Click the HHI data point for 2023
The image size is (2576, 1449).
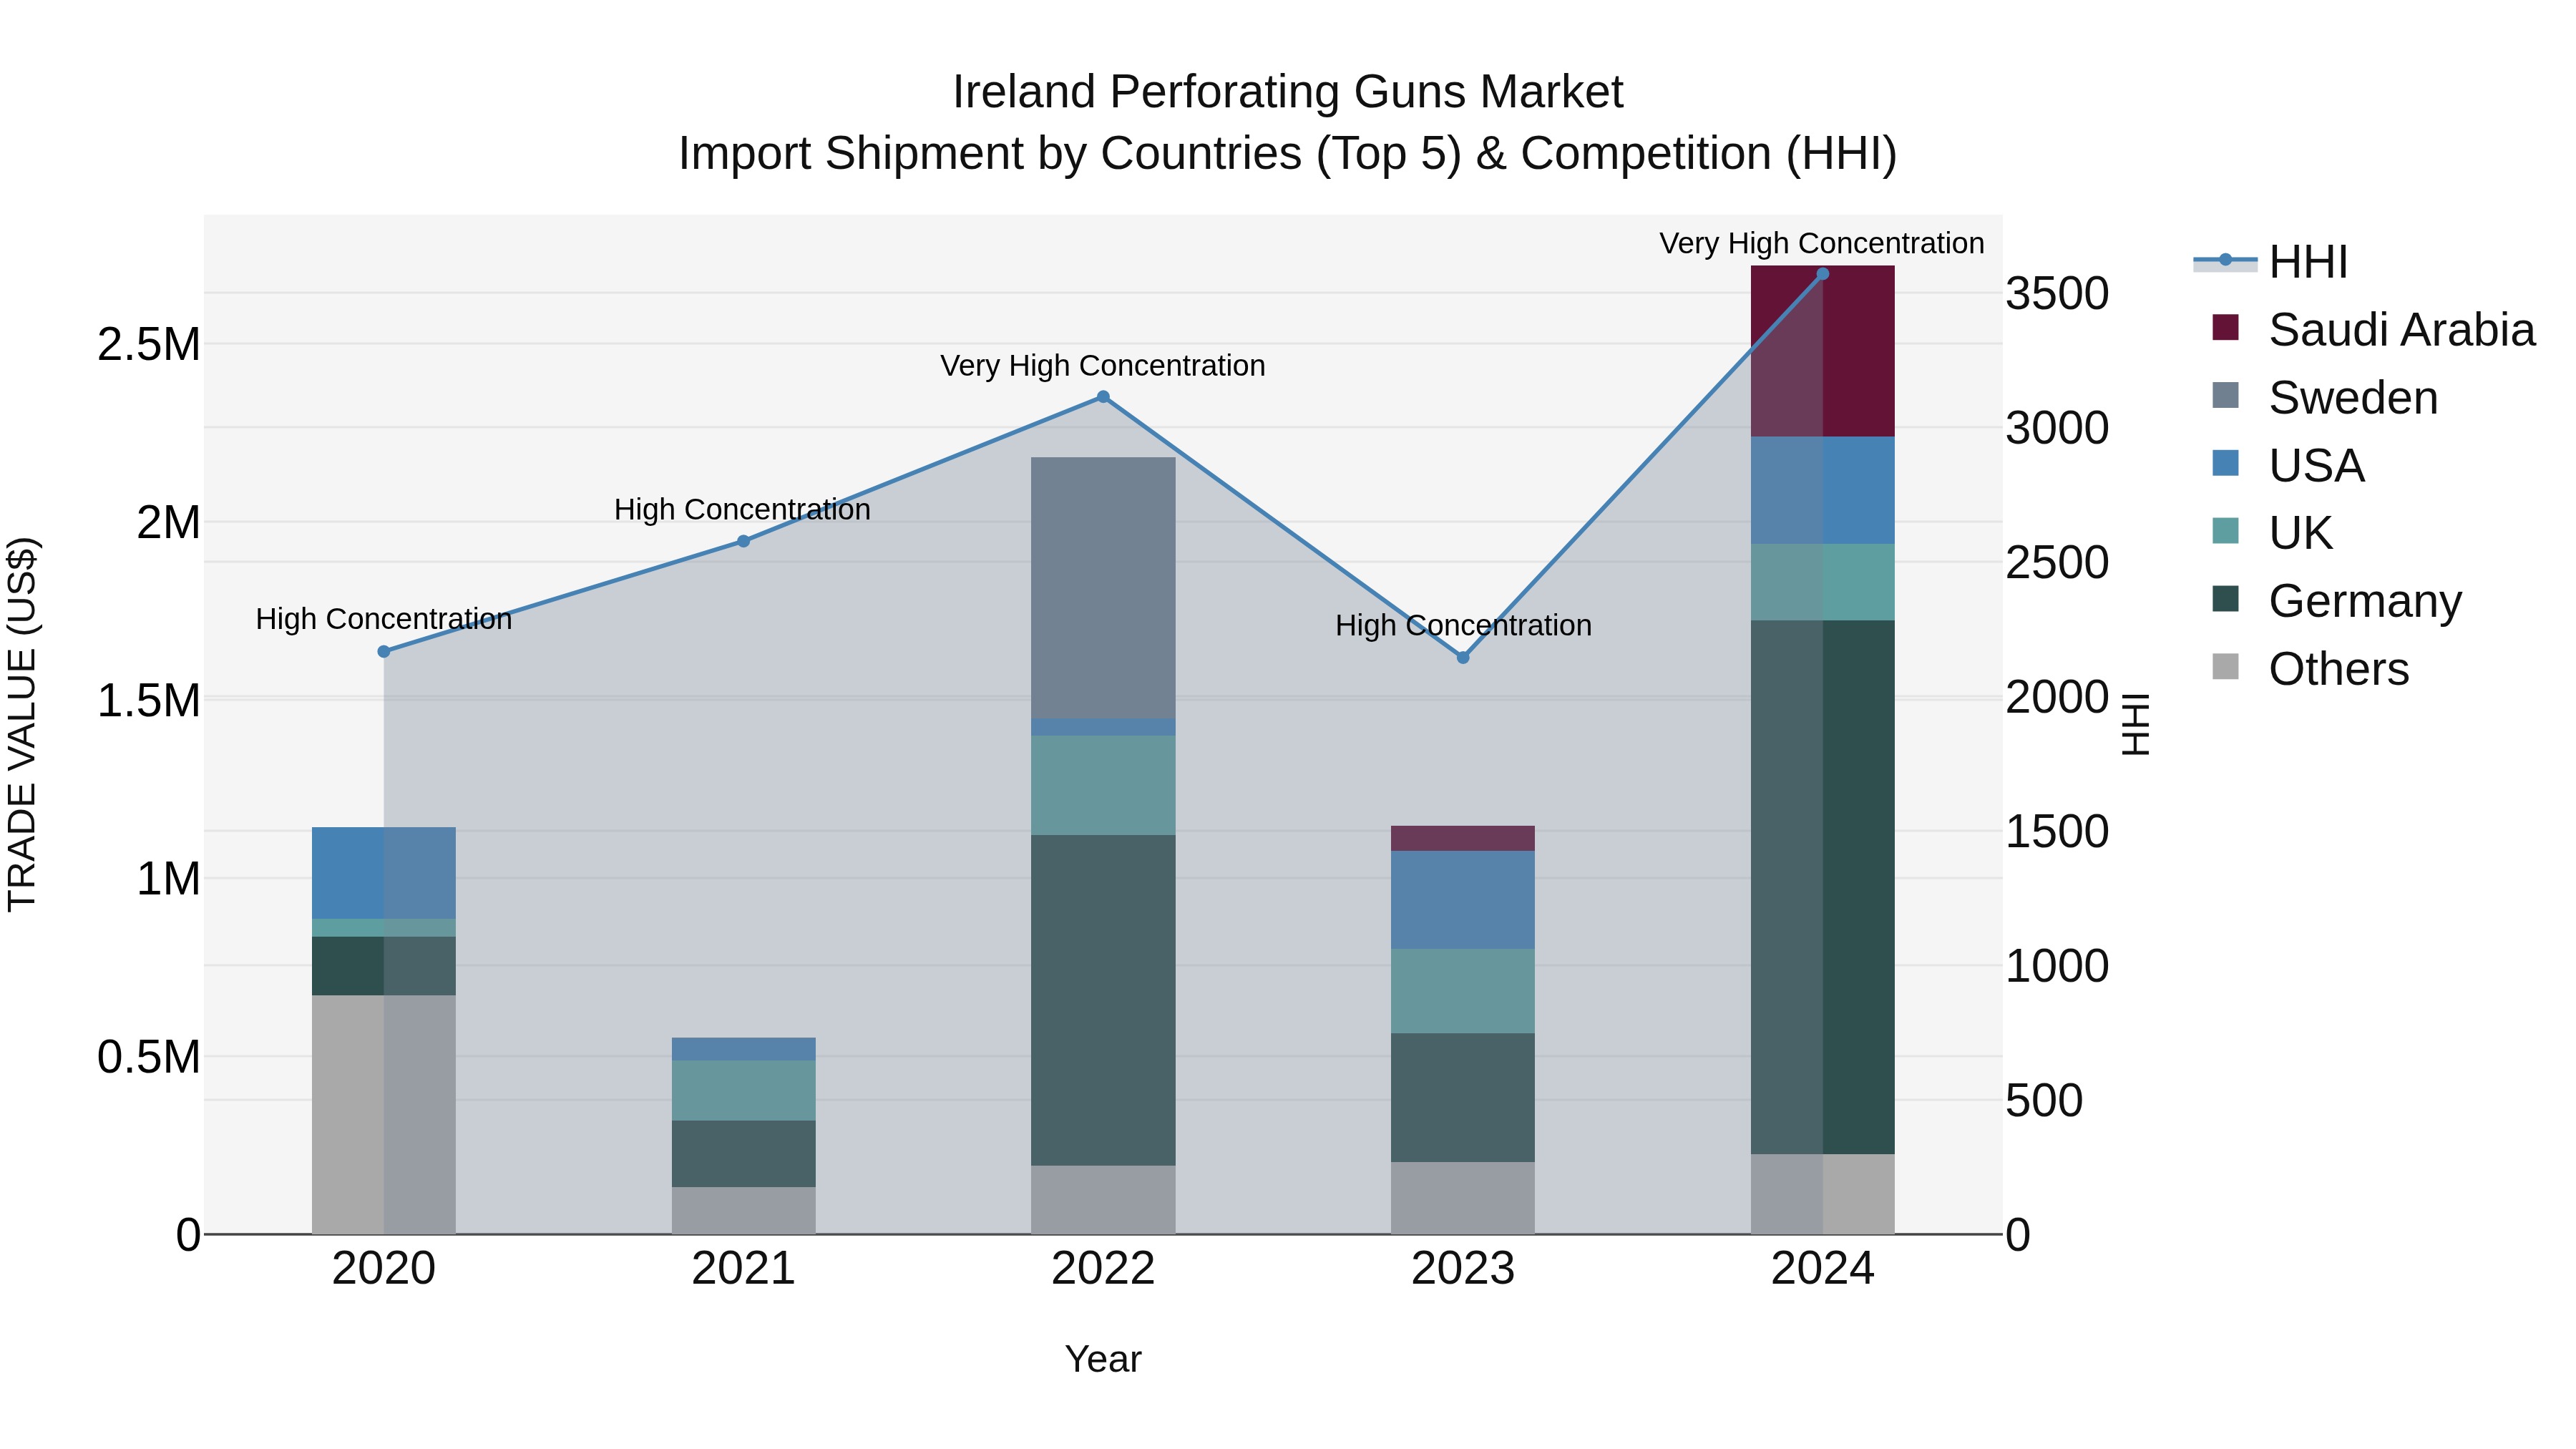pos(1463,657)
